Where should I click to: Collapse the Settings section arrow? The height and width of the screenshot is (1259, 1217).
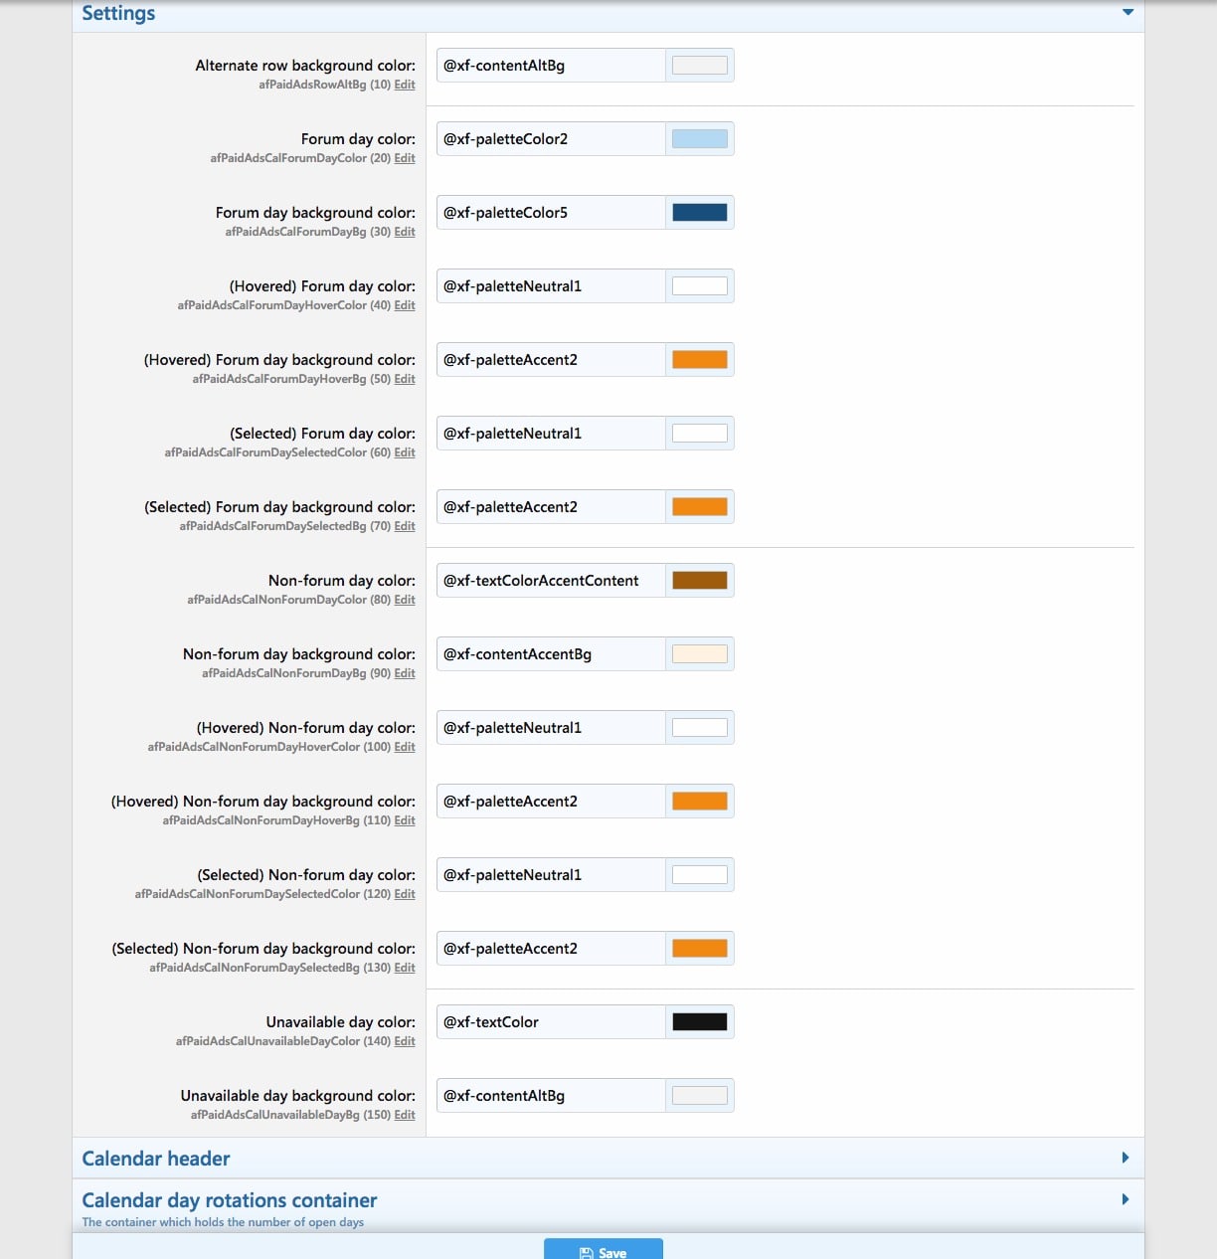pyautogui.click(x=1128, y=13)
